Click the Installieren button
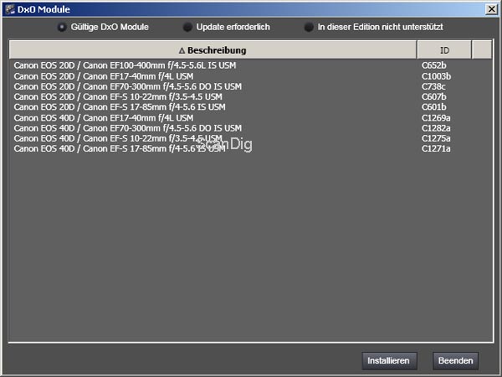The height and width of the screenshot is (377, 502). (x=389, y=360)
